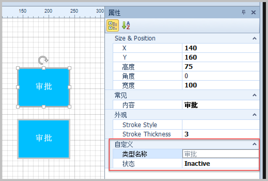Edit the 宽度 value 100
268x181 pixels.
tap(221, 85)
